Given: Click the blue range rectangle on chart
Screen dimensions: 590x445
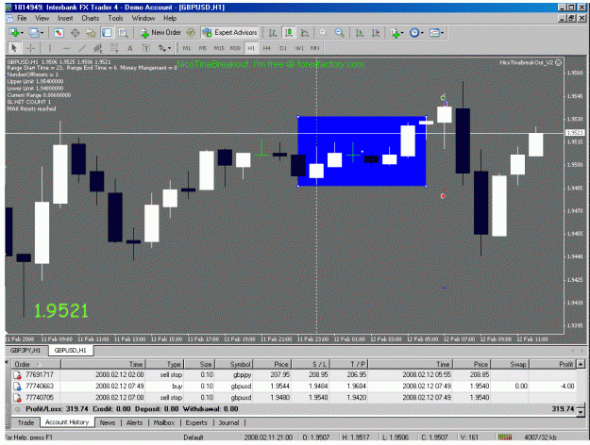Looking at the screenshot, I should 362,151.
